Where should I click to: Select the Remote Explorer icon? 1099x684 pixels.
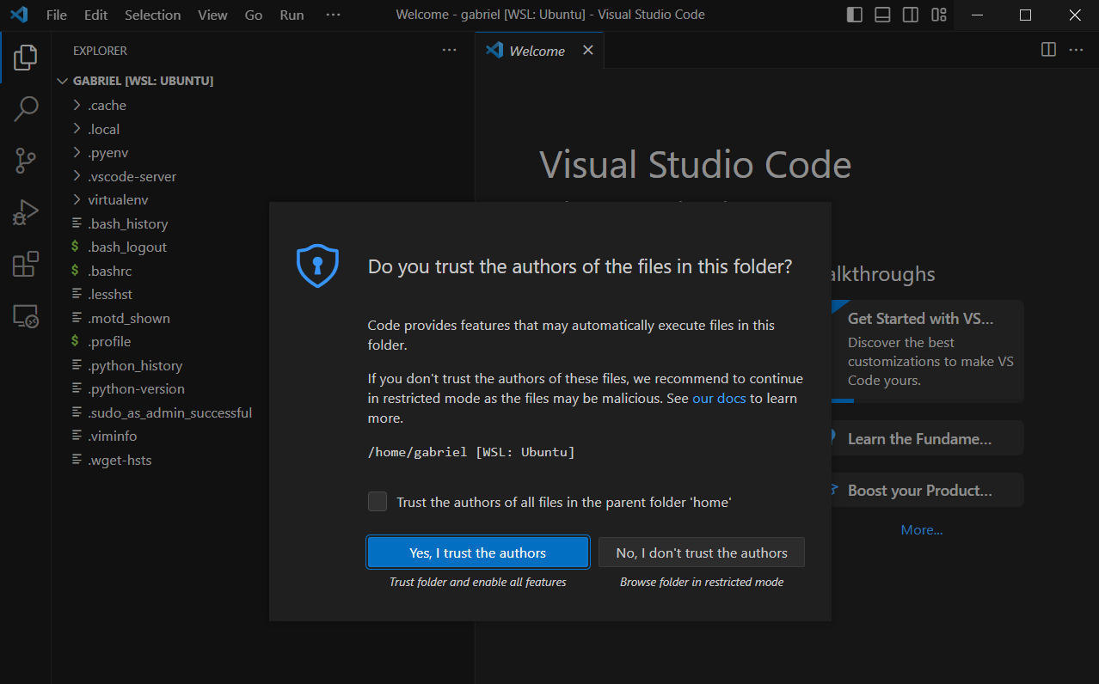click(x=25, y=316)
